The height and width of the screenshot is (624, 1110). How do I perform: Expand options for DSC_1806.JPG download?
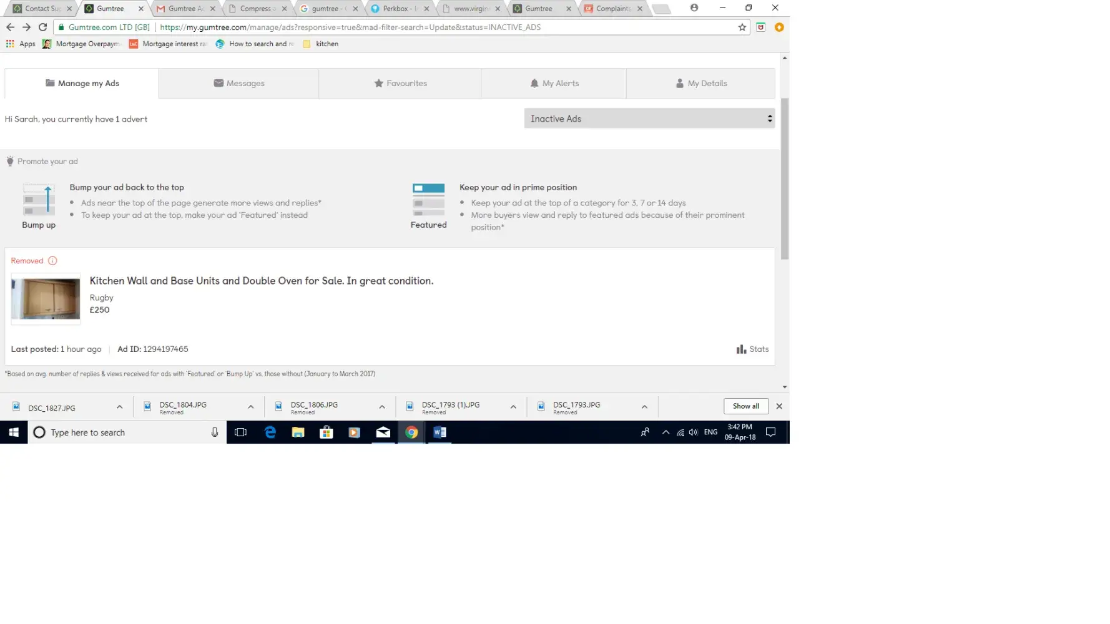click(x=381, y=407)
